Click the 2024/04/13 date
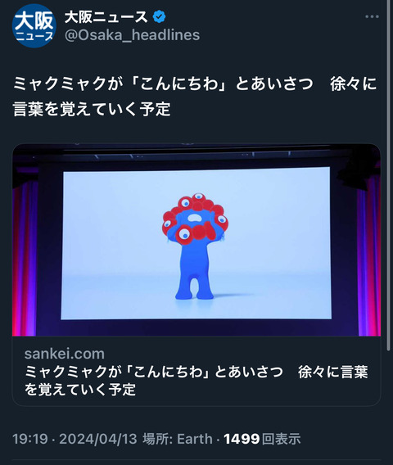Screen dimensions: 393x465 tap(98, 439)
